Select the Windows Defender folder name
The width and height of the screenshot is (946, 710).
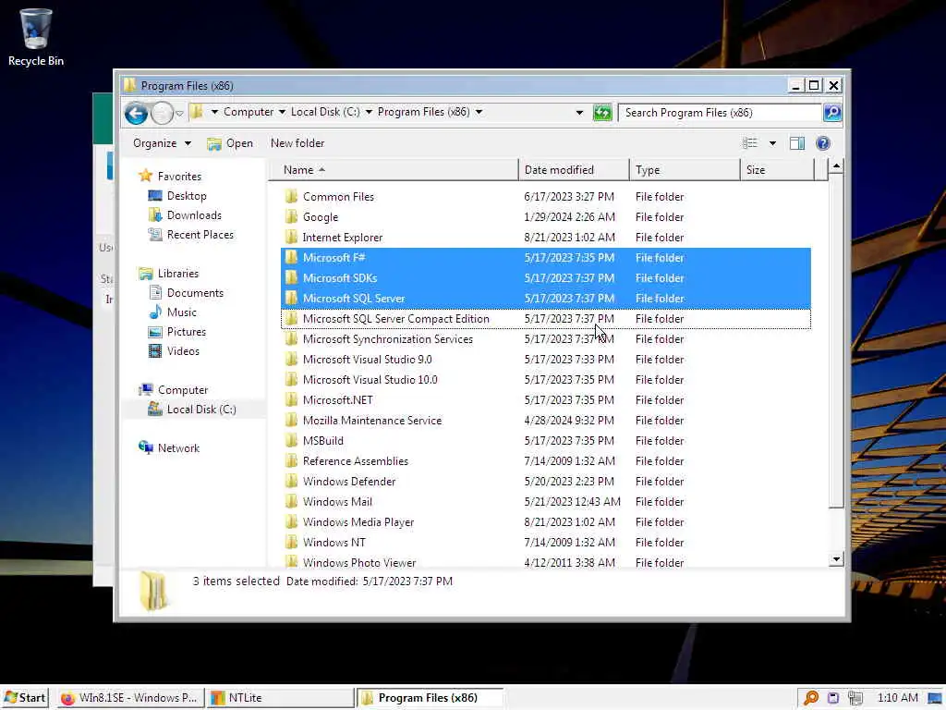(x=349, y=481)
